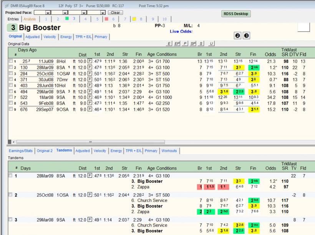Viewport: 315px width, 235px height.
Task: Click the P pace filter button
Action: point(185,43)
